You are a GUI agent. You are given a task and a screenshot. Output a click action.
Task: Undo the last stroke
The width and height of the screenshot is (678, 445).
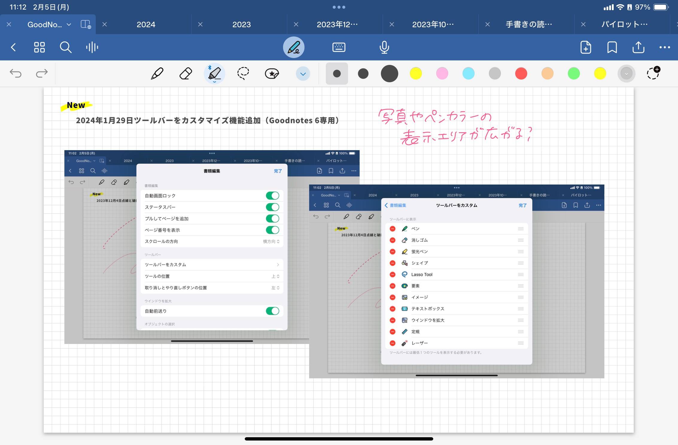point(16,73)
